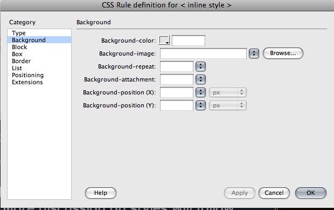Image resolution: width=334 pixels, height=210 pixels.
Task: Click the Help button
Action: pyautogui.click(x=101, y=193)
